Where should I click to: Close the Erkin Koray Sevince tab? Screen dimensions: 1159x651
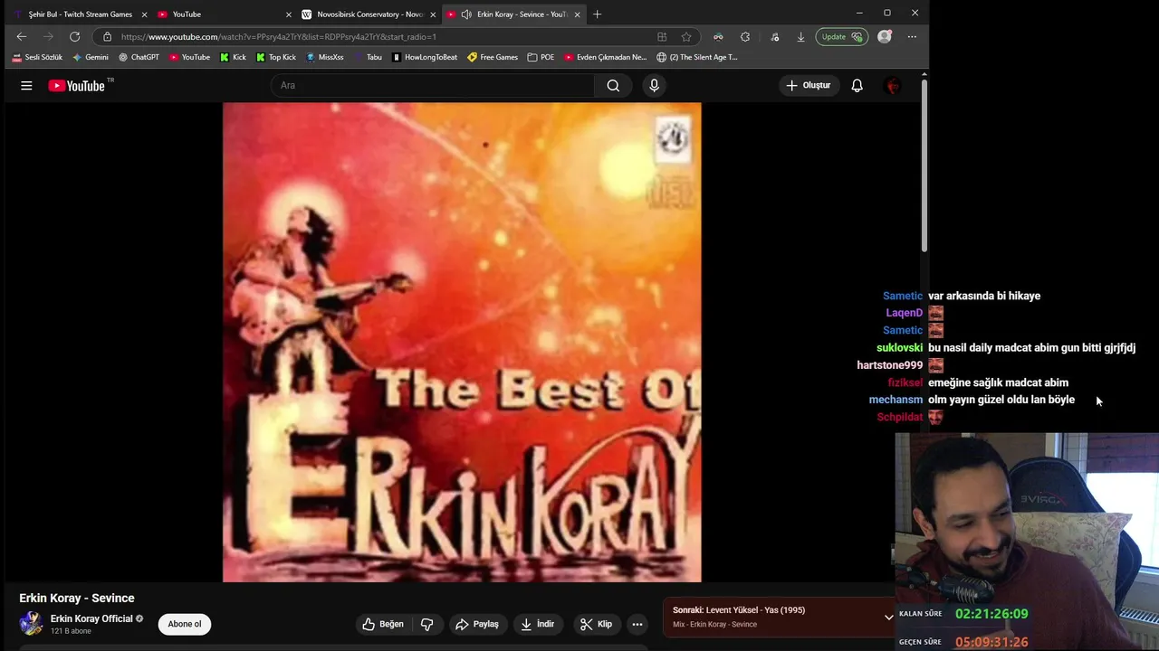pyautogui.click(x=577, y=14)
